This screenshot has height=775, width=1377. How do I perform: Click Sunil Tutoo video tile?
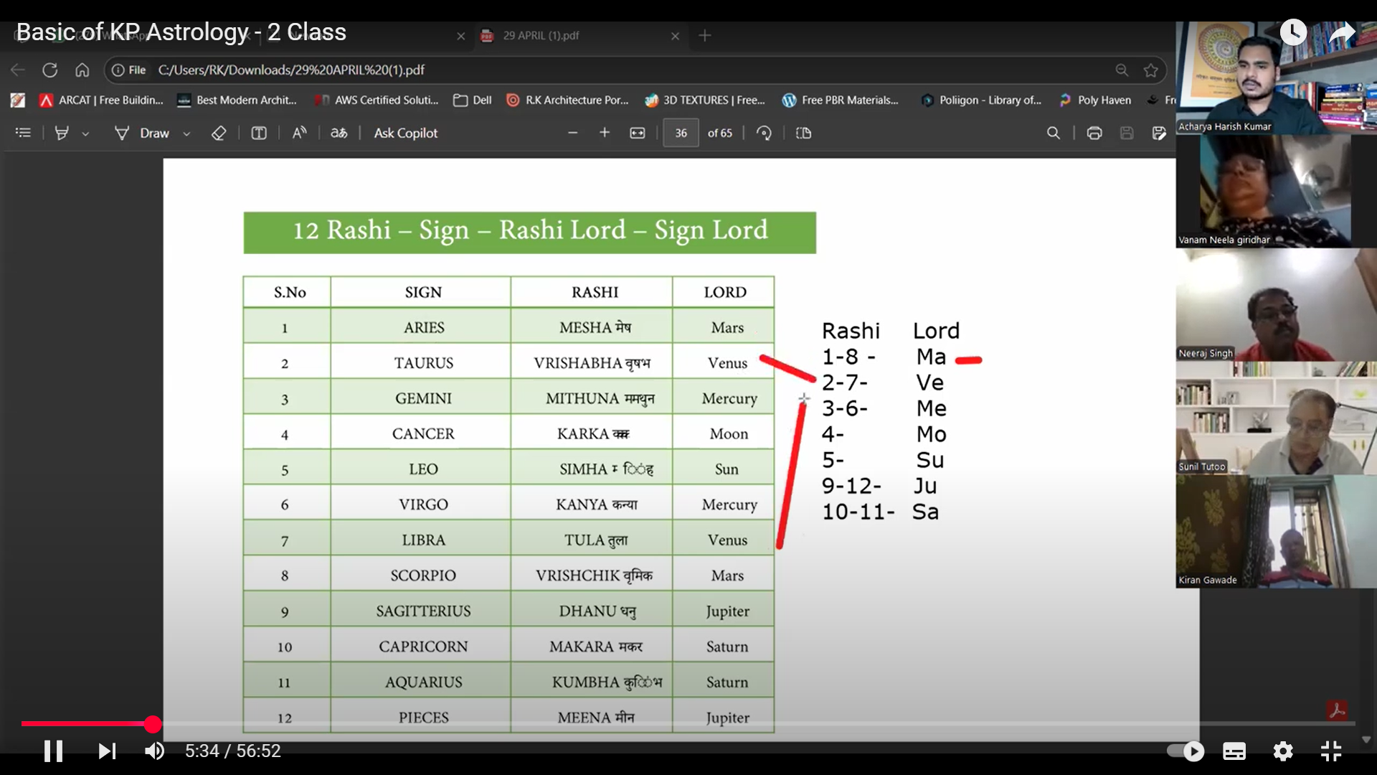[x=1277, y=418]
